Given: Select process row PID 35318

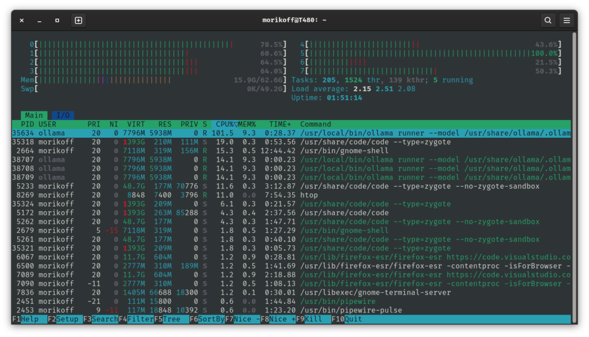Looking at the screenshot, I should click(291, 142).
